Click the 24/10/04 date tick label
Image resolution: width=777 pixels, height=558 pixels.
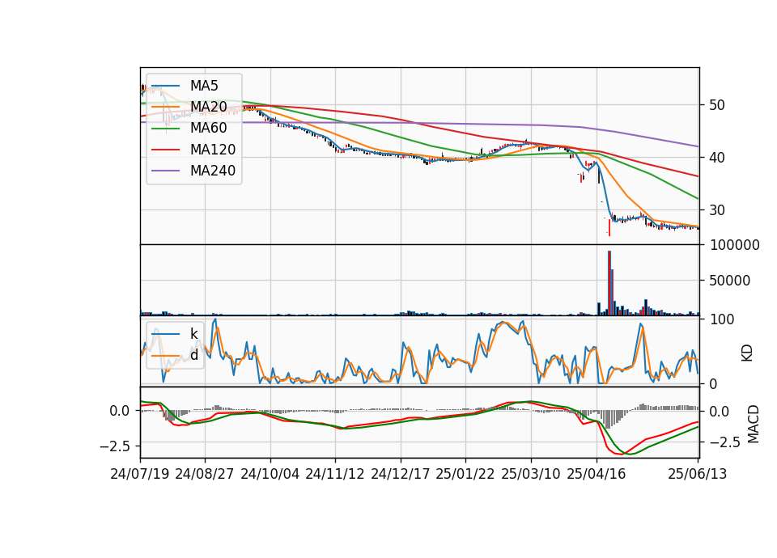pos(270,474)
